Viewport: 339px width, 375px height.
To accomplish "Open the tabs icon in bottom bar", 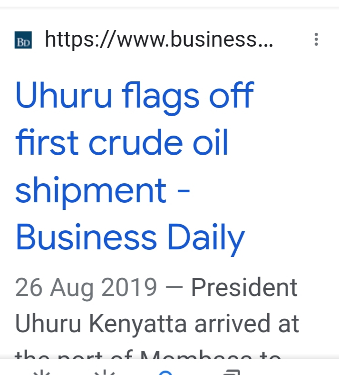I will [232, 372].
